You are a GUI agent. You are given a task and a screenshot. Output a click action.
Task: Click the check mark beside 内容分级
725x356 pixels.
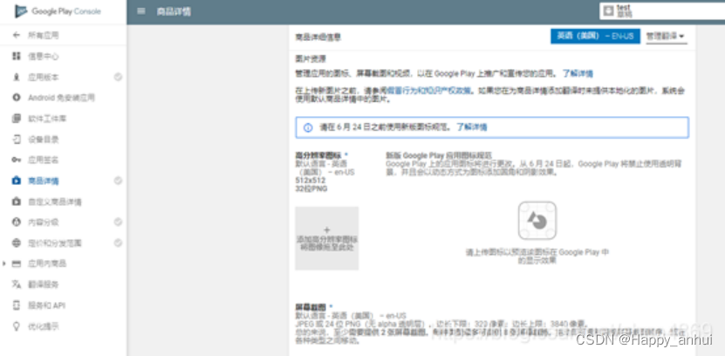coord(118,222)
